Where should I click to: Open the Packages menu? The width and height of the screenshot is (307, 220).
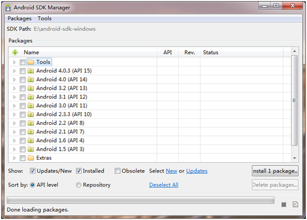pyautogui.click(x=19, y=18)
